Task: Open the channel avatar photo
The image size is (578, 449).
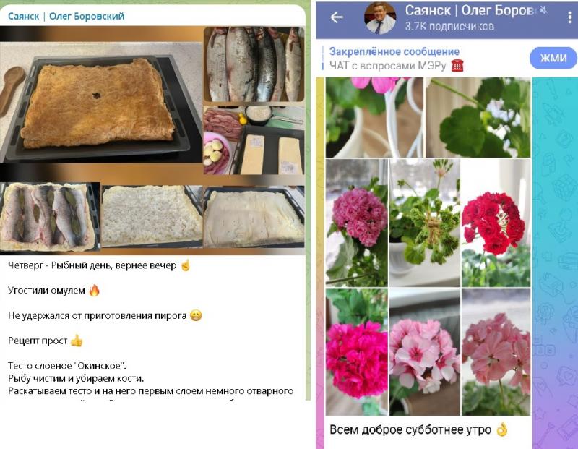Action: tap(380, 18)
